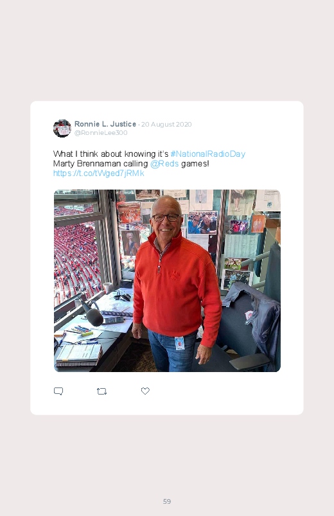Click the reply speech bubble icon

58,391
